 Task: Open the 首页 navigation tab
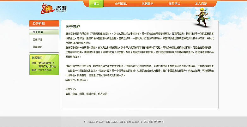[x=96, y=3]
